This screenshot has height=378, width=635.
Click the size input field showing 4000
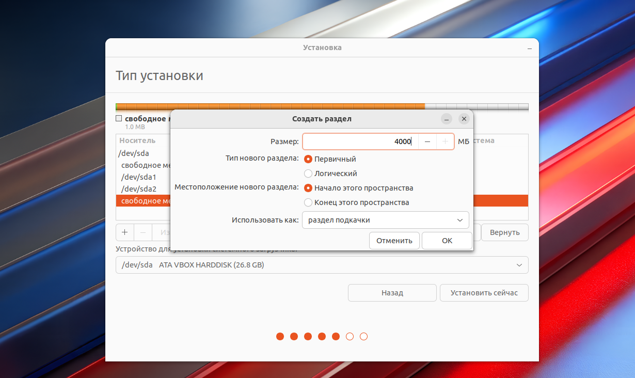click(x=359, y=141)
